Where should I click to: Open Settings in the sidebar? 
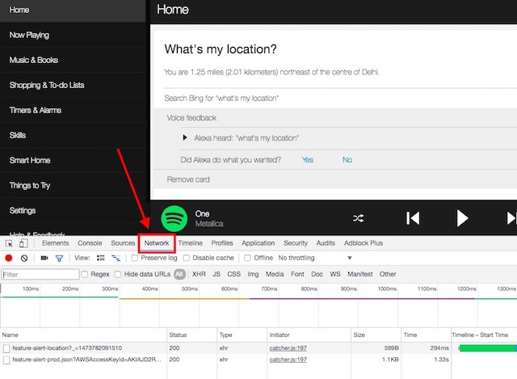(73, 210)
